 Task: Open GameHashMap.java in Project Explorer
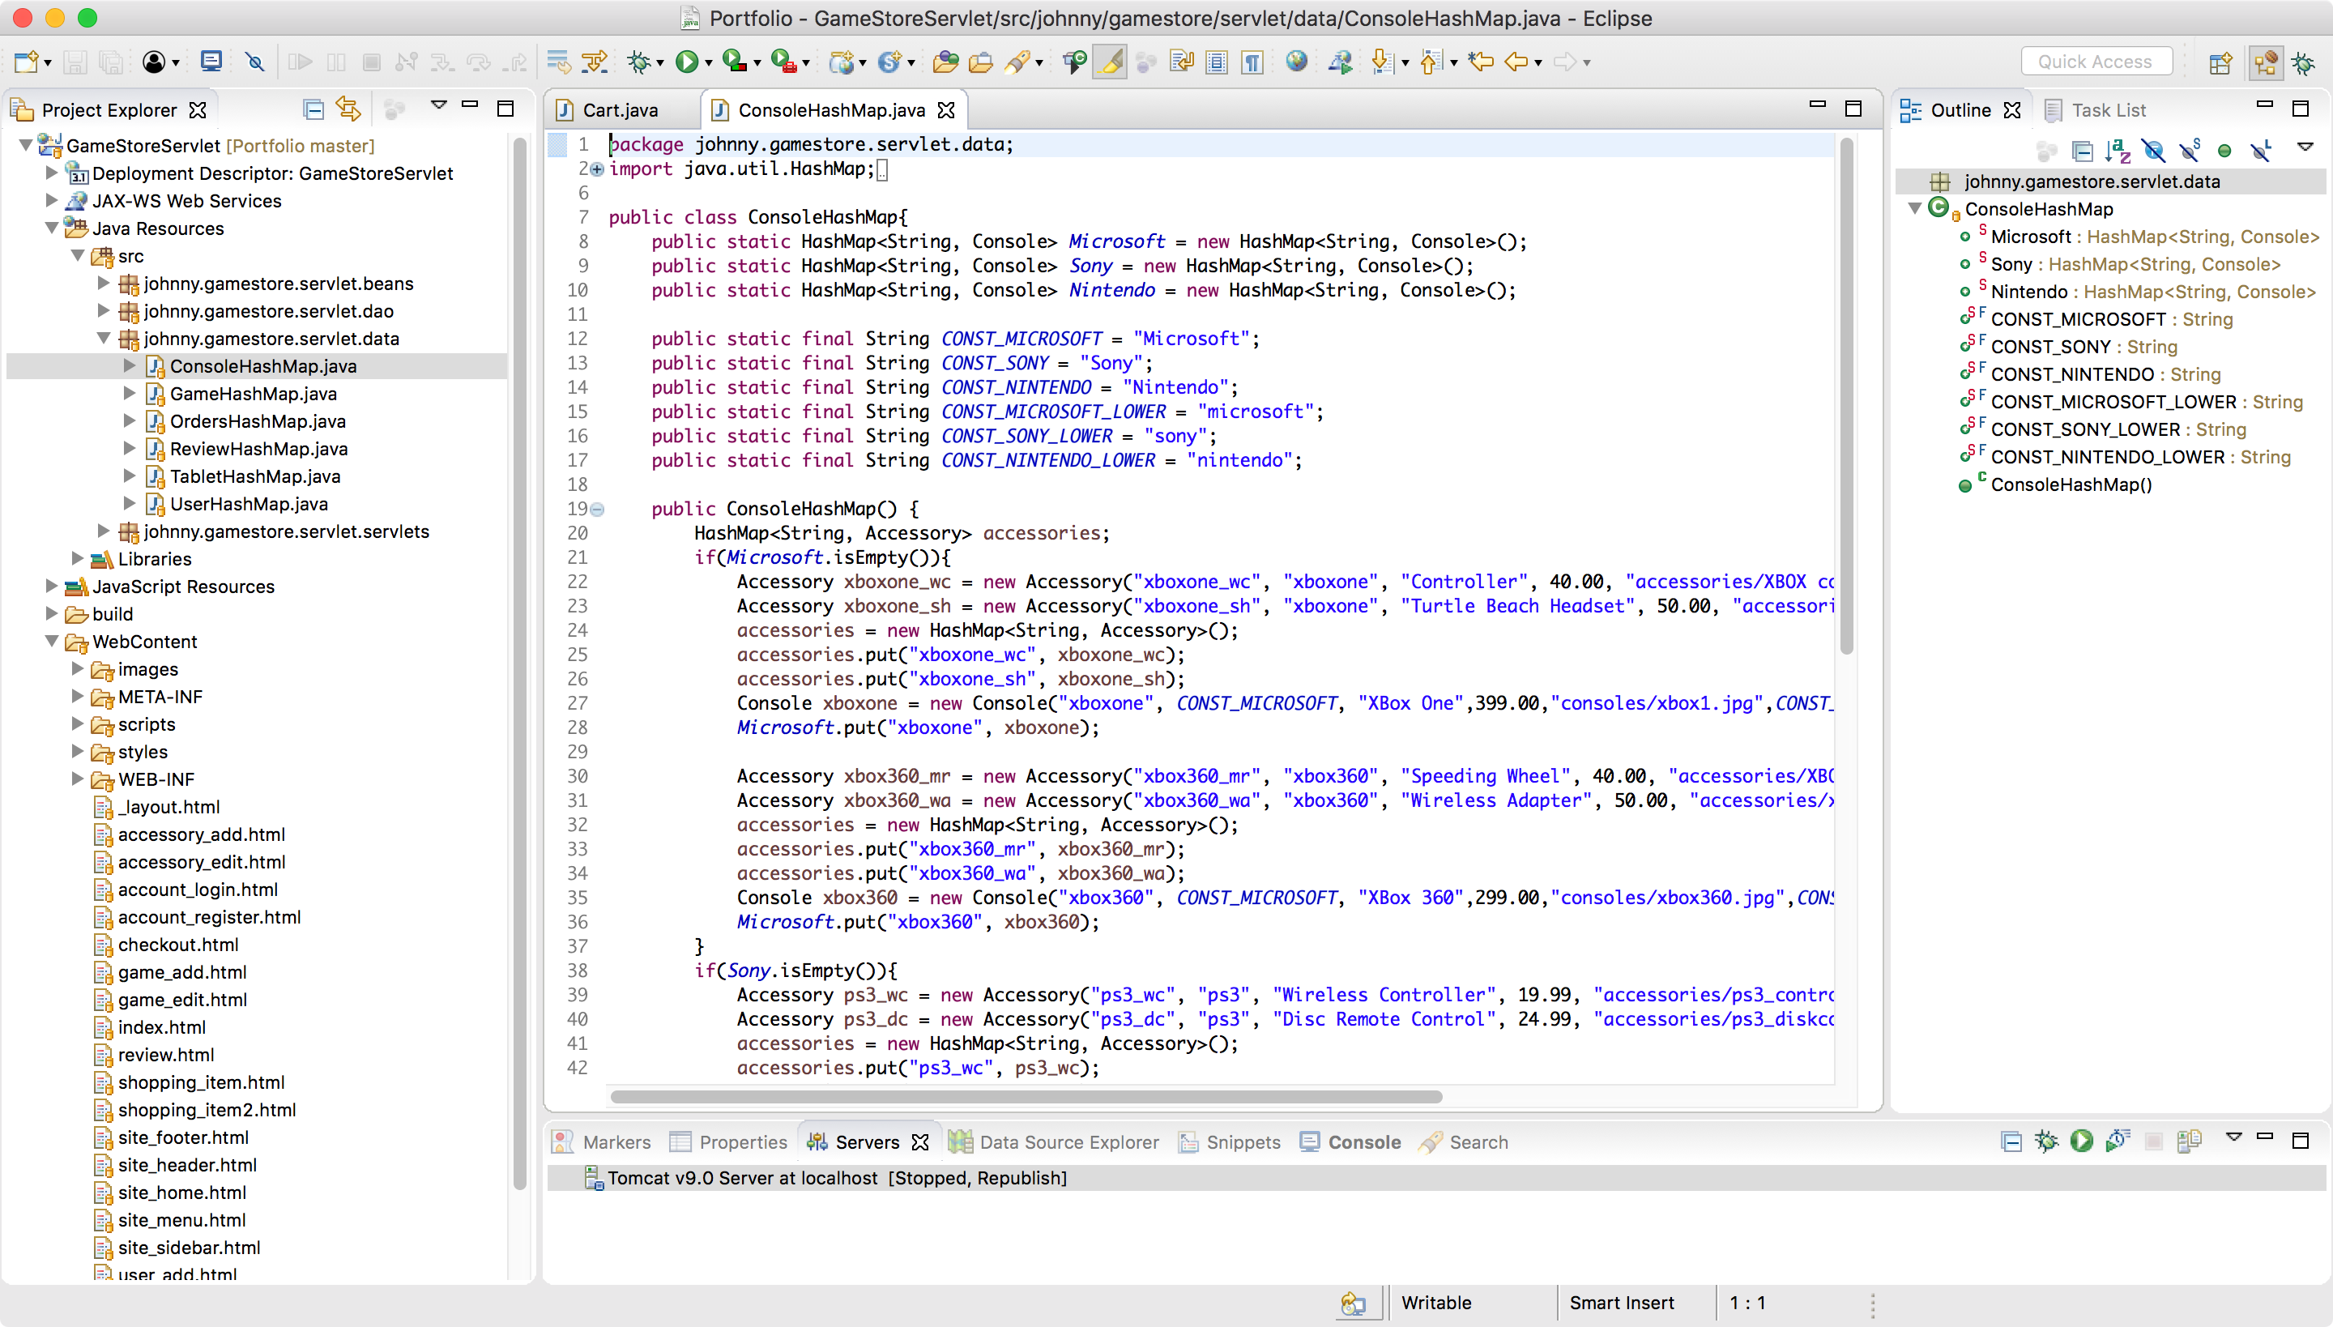(x=254, y=393)
